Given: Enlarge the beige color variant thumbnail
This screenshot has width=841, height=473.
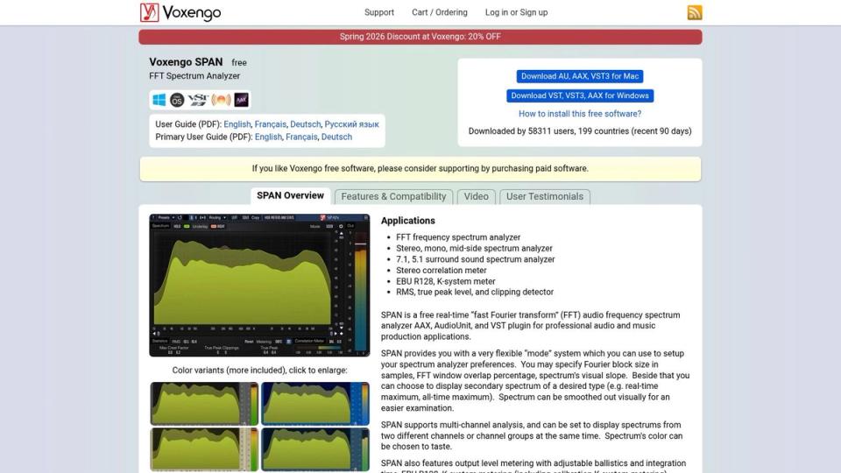Looking at the screenshot, I should pos(204,448).
